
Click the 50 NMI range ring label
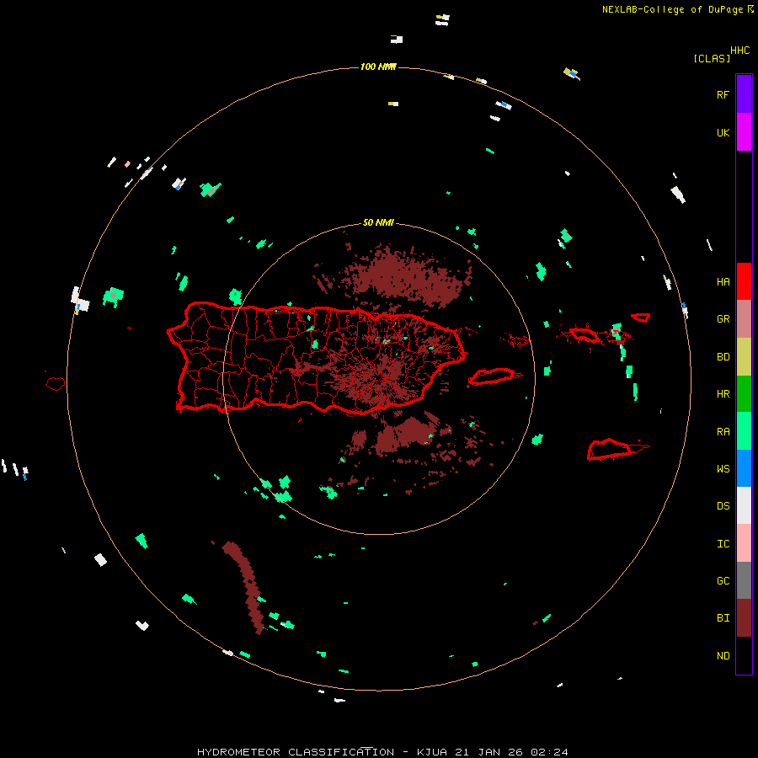378,222
